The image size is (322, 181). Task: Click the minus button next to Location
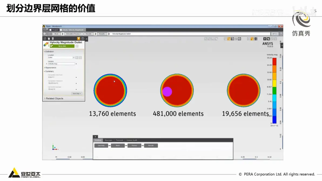pos(80,58)
